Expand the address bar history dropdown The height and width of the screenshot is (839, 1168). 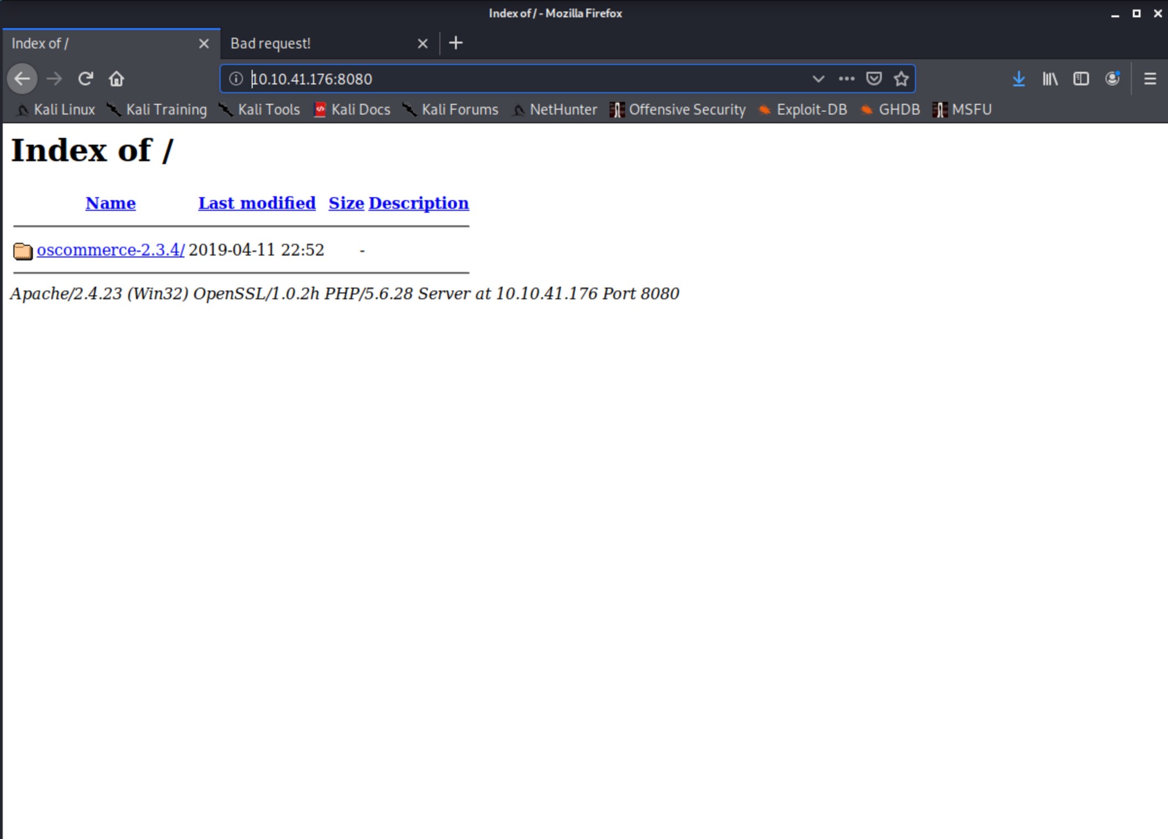(818, 79)
